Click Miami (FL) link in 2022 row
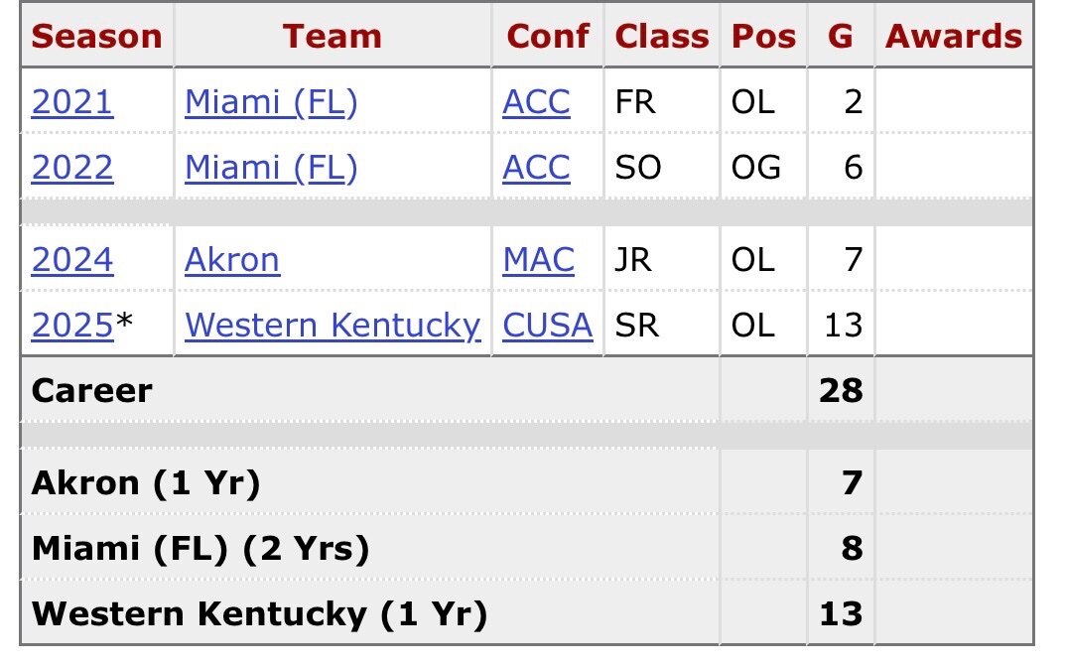Image resolution: width=1065 pixels, height=666 pixels. [271, 168]
